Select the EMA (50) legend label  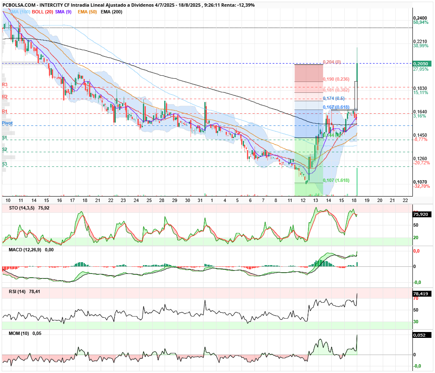[x=87, y=12]
